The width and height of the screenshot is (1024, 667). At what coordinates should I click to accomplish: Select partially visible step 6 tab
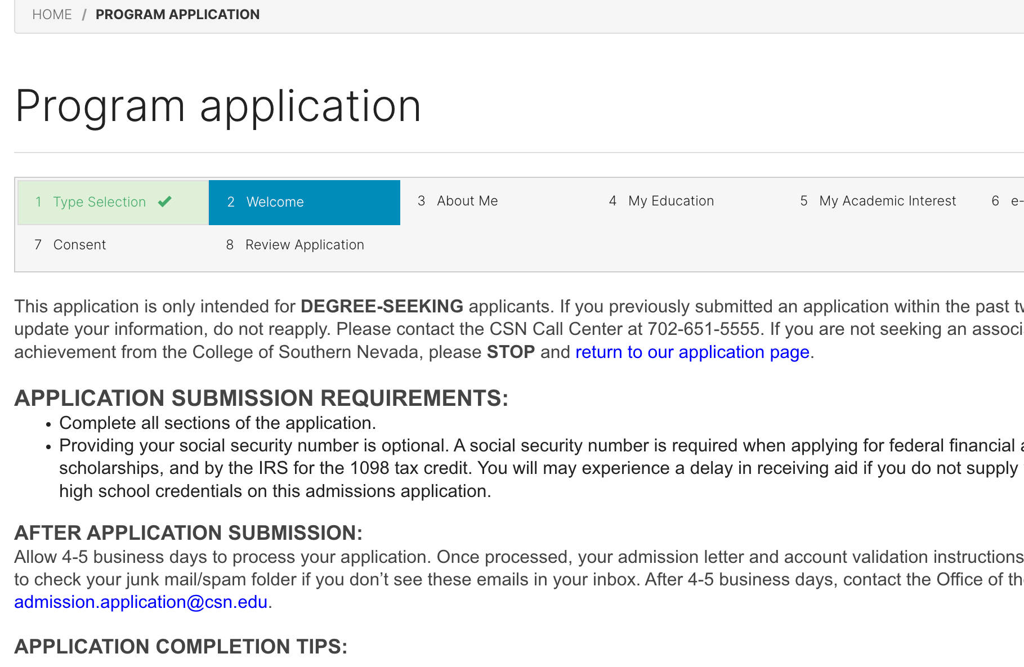(1008, 201)
